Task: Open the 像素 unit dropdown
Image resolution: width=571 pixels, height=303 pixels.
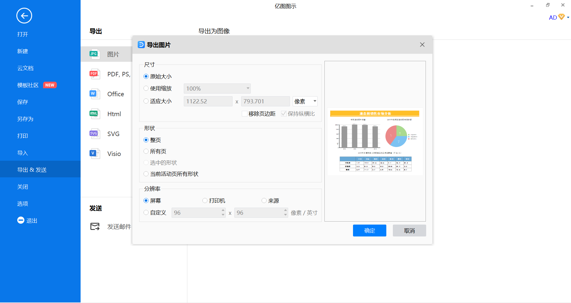Action: click(x=305, y=101)
